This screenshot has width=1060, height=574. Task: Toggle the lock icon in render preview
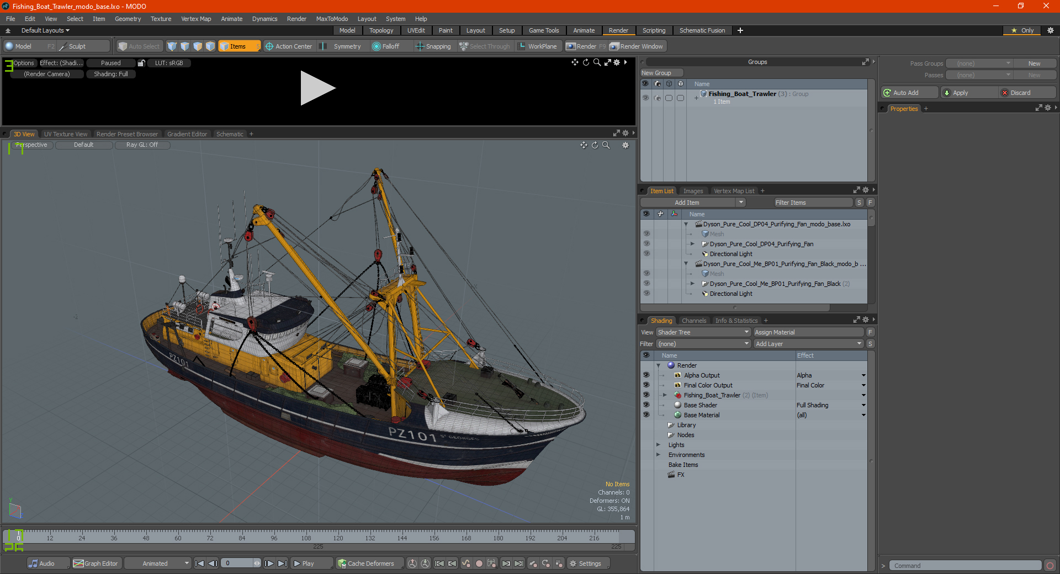[x=141, y=63]
